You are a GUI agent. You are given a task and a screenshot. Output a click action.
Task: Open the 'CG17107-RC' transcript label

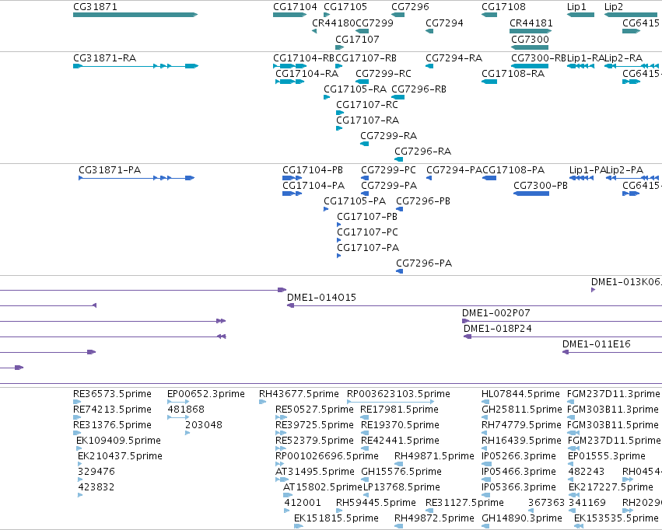point(367,105)
